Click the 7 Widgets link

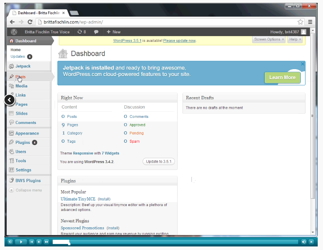(110, 153)
